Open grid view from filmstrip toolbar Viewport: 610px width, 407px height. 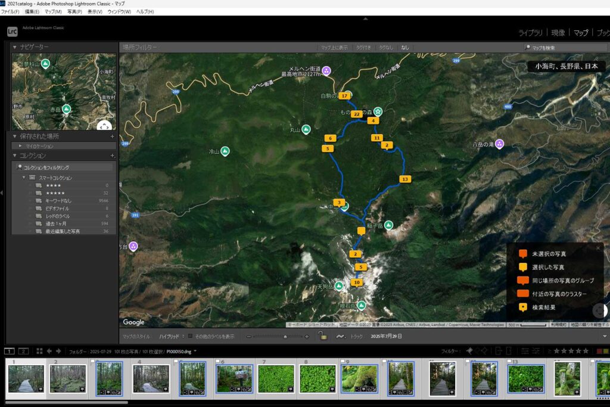pos(39,352)
